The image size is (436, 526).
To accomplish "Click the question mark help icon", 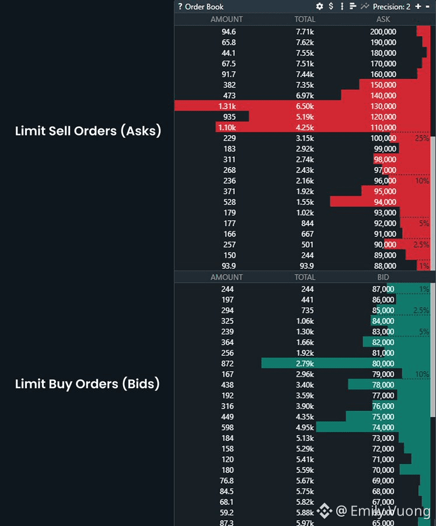I will point(180,6).
